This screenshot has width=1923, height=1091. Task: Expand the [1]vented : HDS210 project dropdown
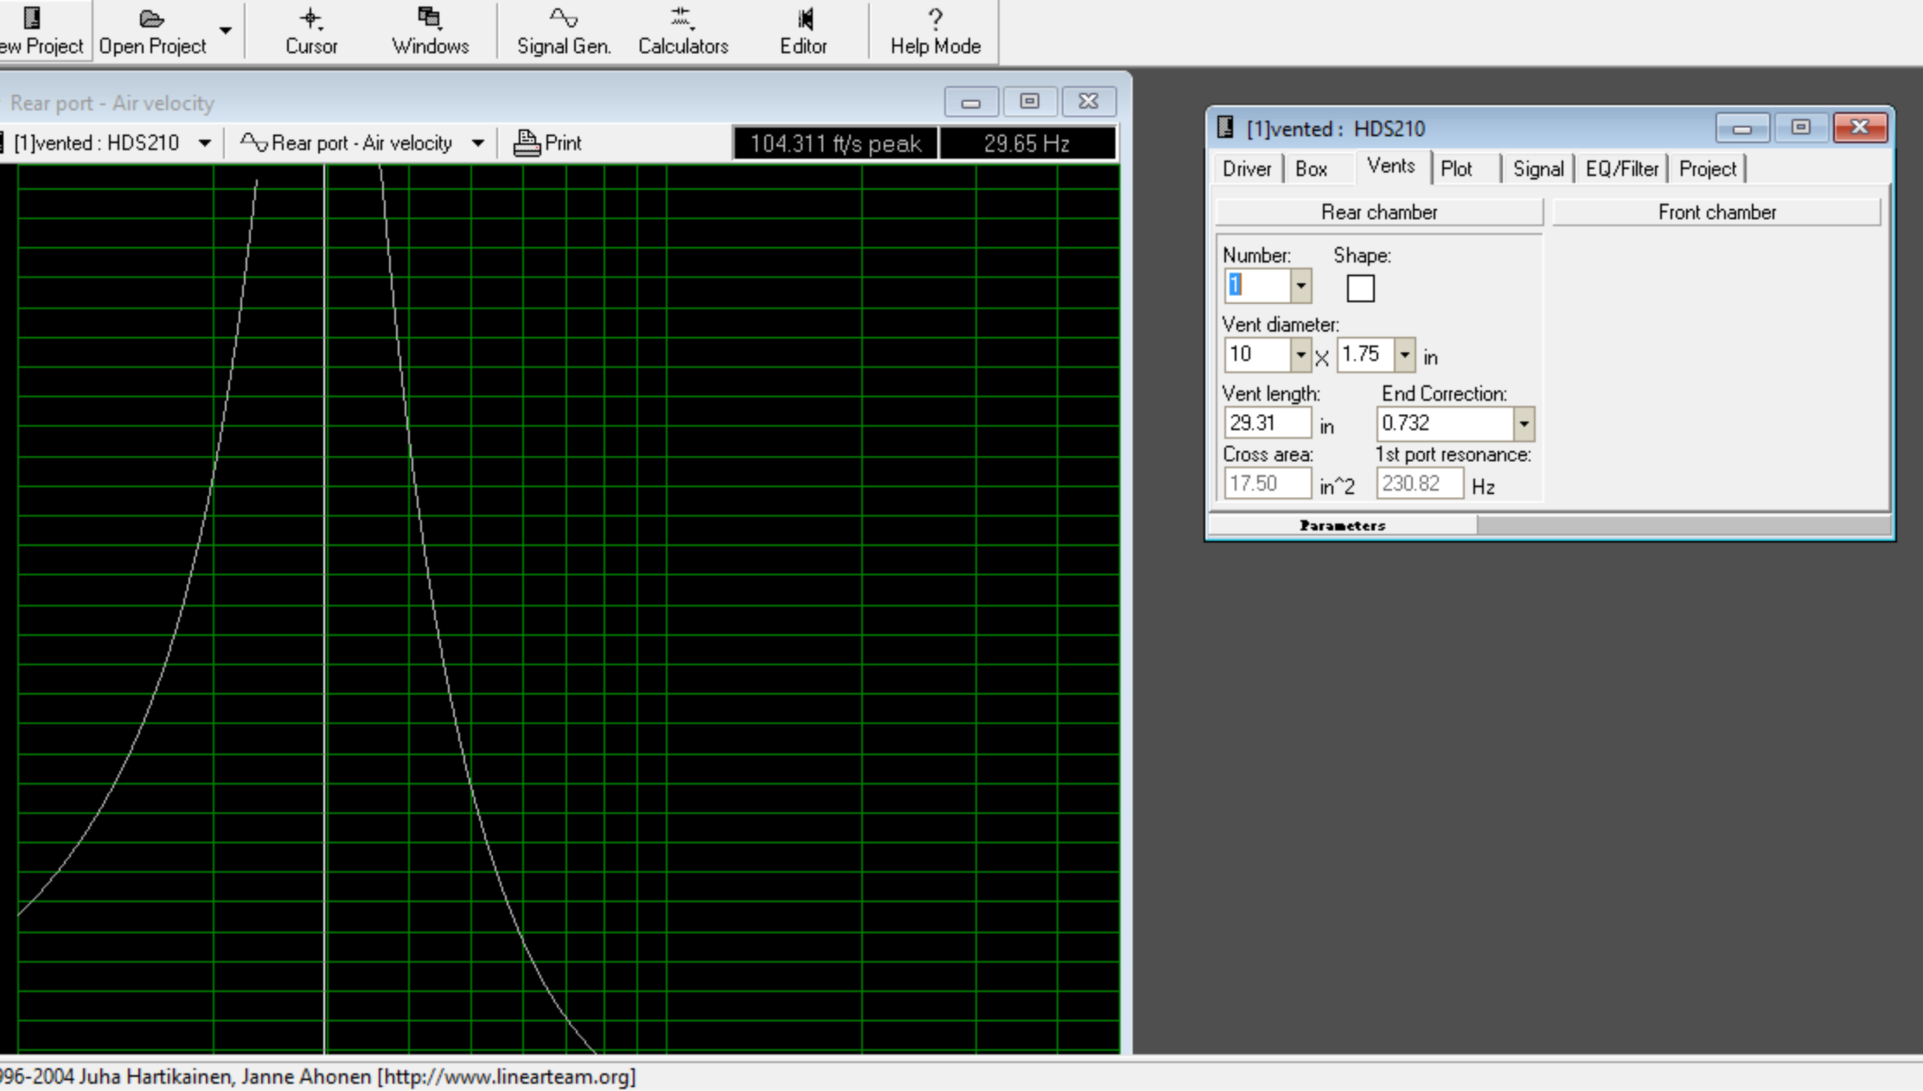pos(204,143)
